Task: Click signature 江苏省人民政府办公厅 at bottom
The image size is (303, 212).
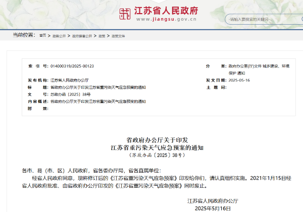Action: [x=213, y=201]
